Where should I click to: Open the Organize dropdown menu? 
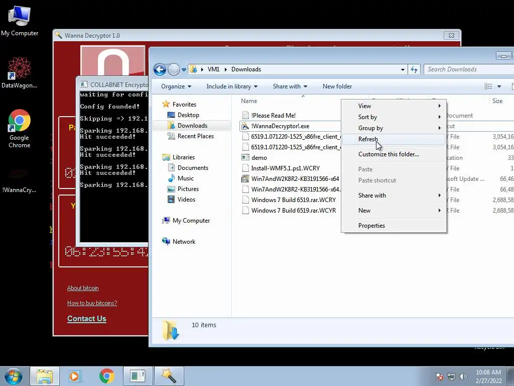[x=176, y=86]
